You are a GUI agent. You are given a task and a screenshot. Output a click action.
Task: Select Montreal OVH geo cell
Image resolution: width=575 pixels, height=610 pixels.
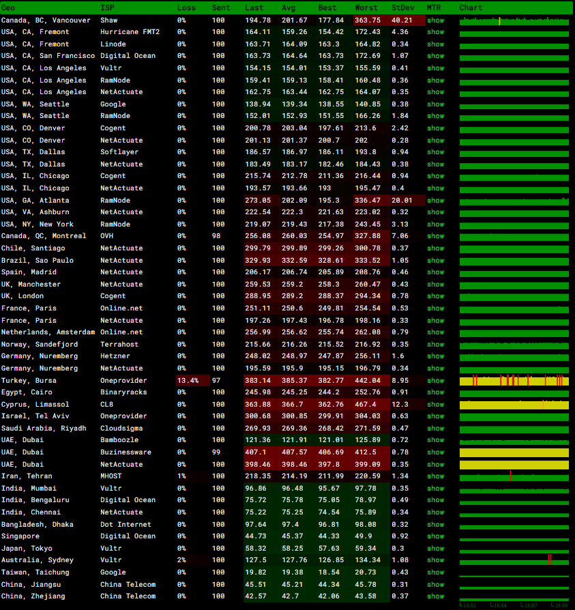coord(44,236)
